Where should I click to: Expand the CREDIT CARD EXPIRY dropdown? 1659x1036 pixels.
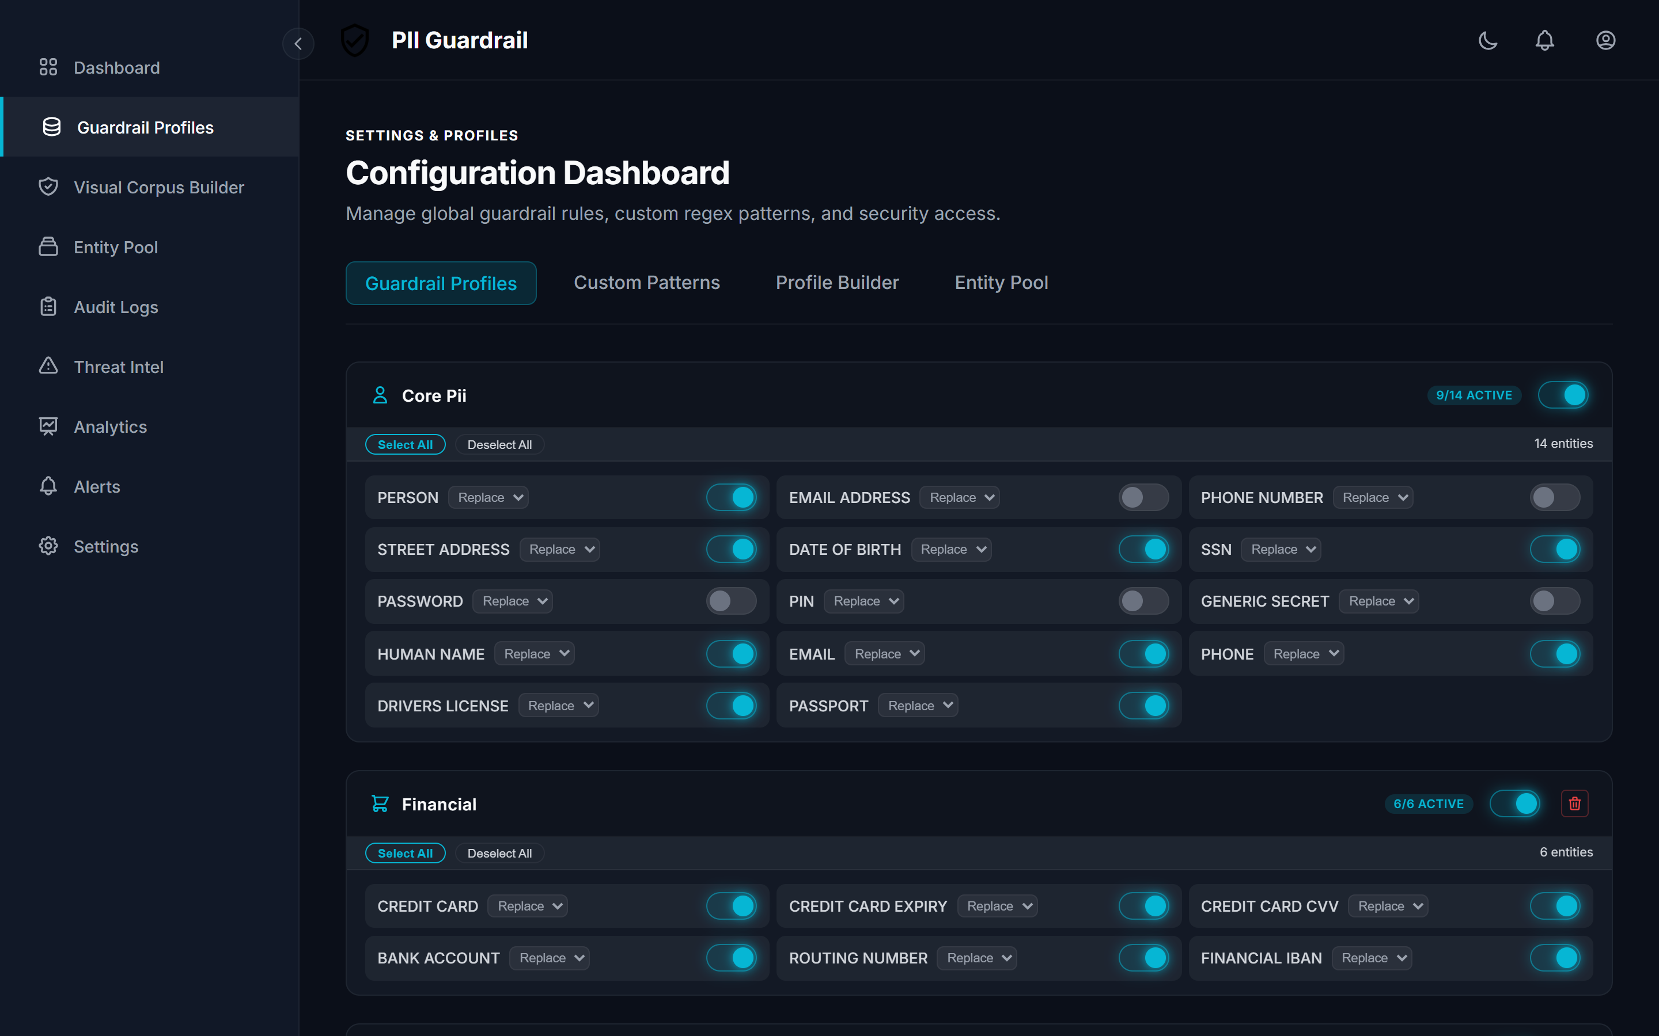[998, 907]
